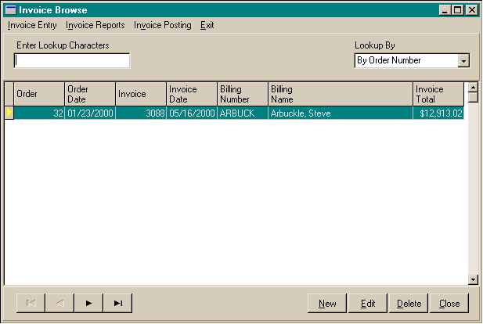
Task: Choose Exit from the menu bar
Action: pos(207,25)
